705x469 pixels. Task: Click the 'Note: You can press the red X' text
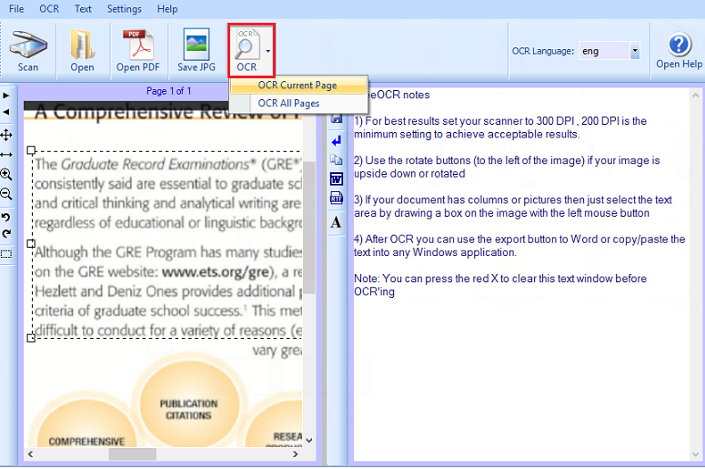(x=500, y=285)
